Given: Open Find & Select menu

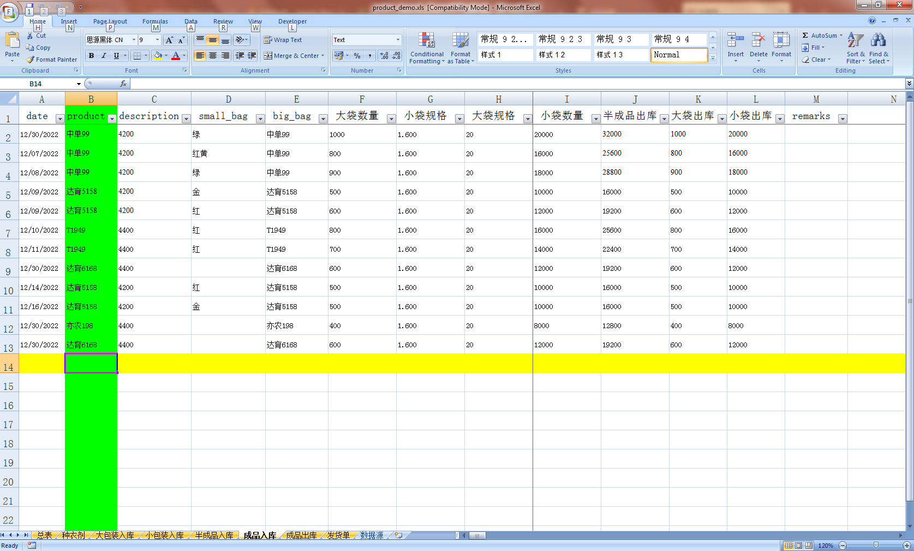Looking at the screenshot, I should coord(879,48).
